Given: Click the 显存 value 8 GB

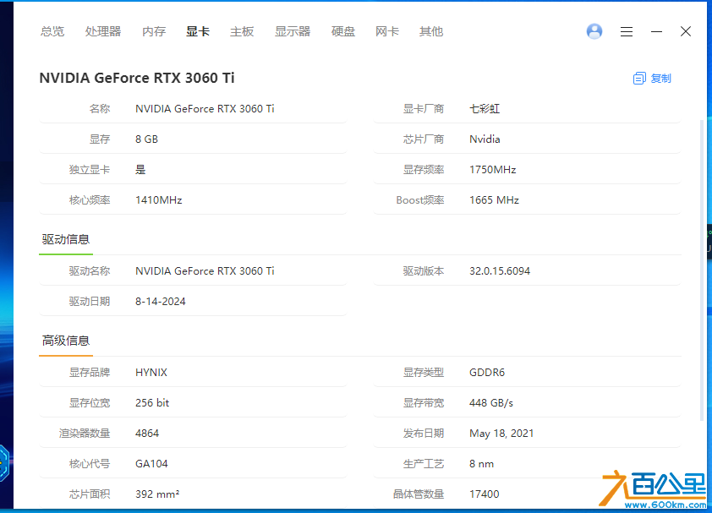Looking at the screenshot, I should coord(146,139).
